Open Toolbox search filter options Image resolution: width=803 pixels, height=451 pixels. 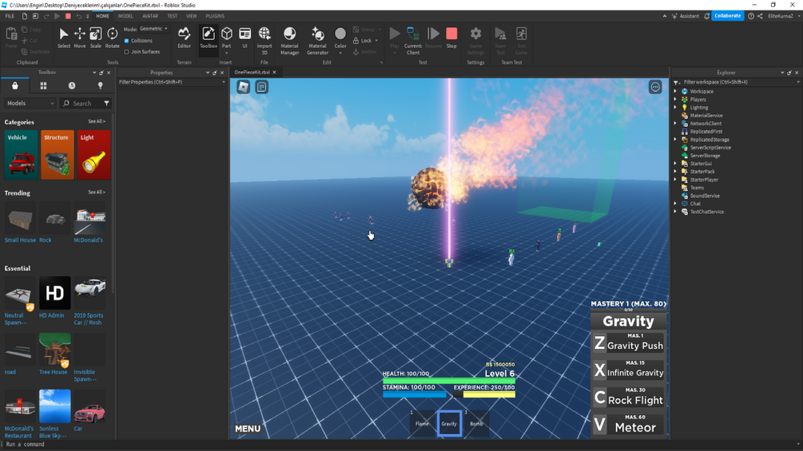pyautogui.click(x=106, y=103)
